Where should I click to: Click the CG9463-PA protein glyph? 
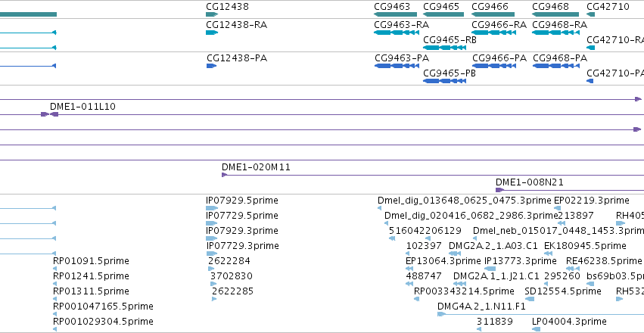tap(397, 66)
